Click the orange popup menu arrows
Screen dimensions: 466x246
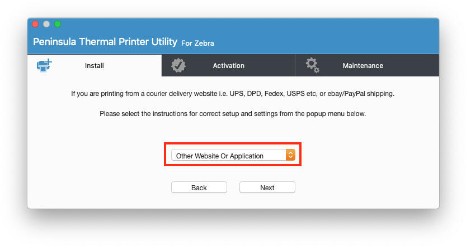coord(290,155)
